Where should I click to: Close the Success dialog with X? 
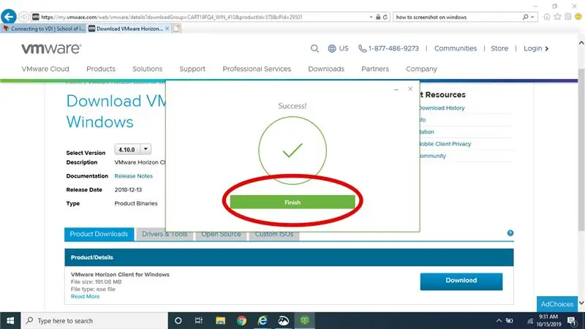[x=410, y=88]
